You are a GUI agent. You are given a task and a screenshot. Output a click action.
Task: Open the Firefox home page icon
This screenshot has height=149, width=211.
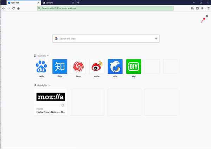18,8
